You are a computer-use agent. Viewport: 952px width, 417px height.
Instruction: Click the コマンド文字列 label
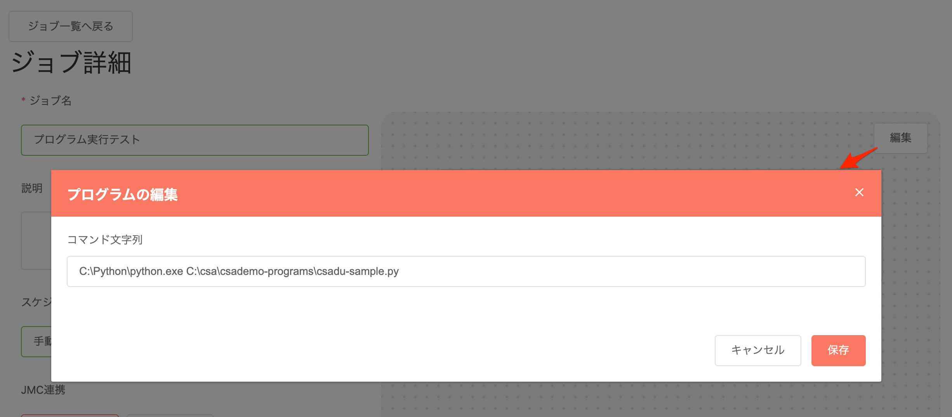coord(105,240)
